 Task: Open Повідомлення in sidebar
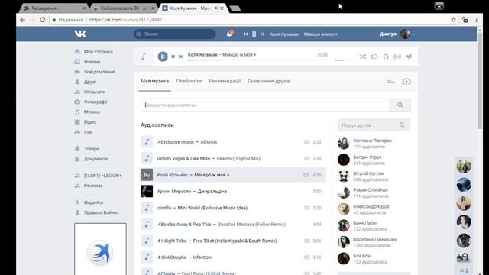95,72
